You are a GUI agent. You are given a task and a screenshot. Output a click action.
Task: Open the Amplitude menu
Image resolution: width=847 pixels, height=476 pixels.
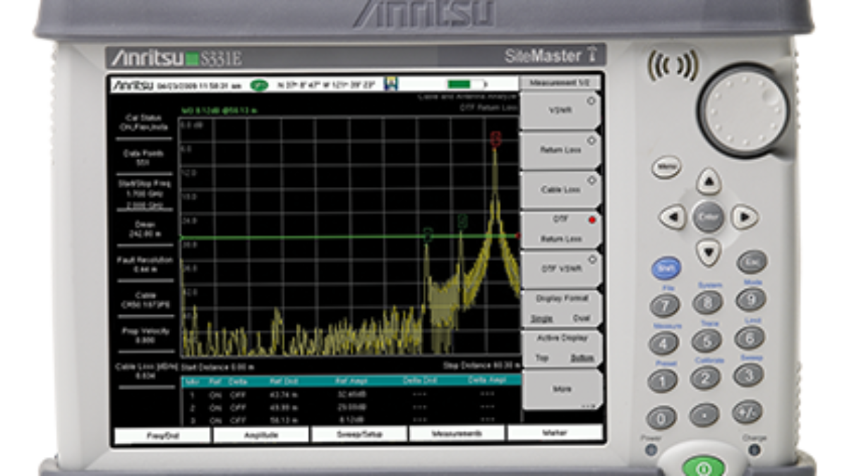pyautogui.click(x=260, y=434)
